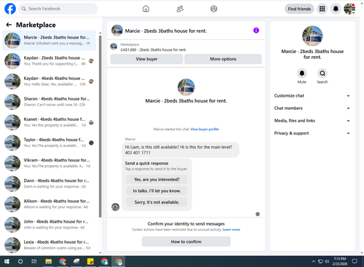Open Vikram 4beds 4baths conversation
Image resolution: width=364 pixels, height=267 pixels.
pos(49,163)
